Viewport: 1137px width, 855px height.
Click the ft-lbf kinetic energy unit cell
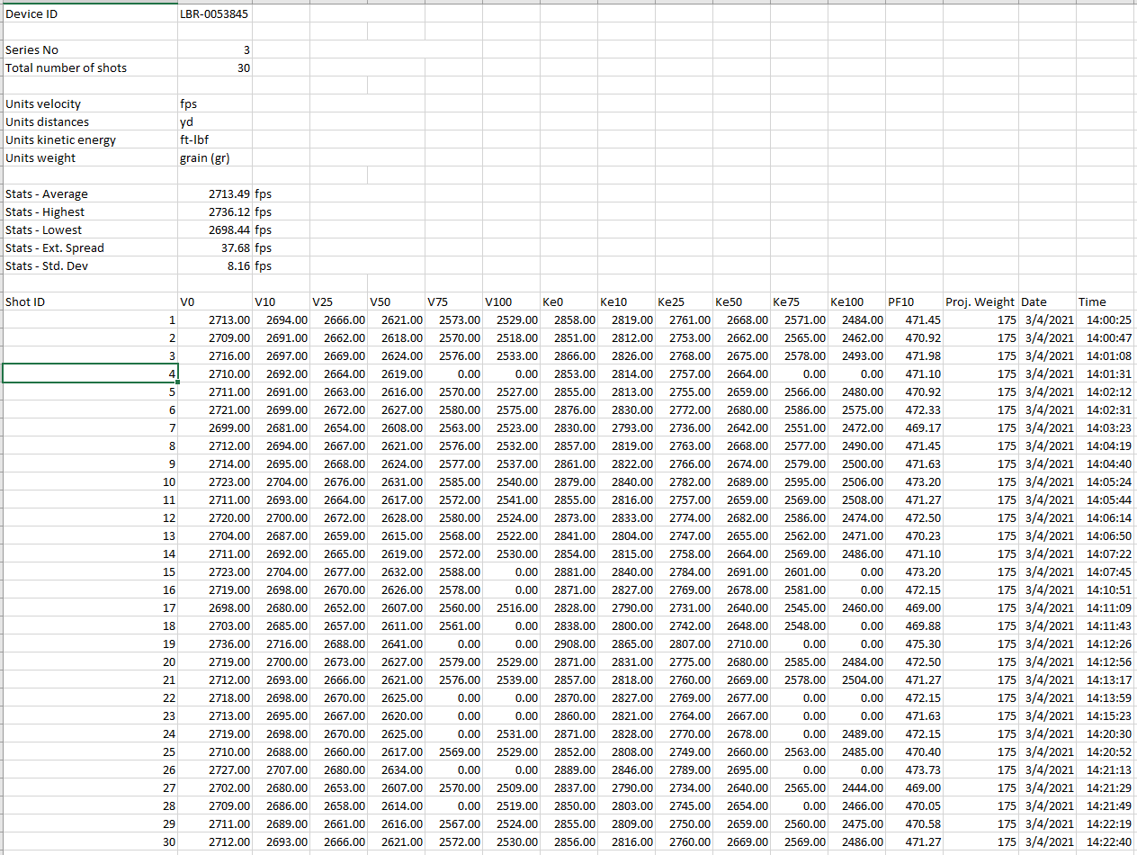[194, 139]
